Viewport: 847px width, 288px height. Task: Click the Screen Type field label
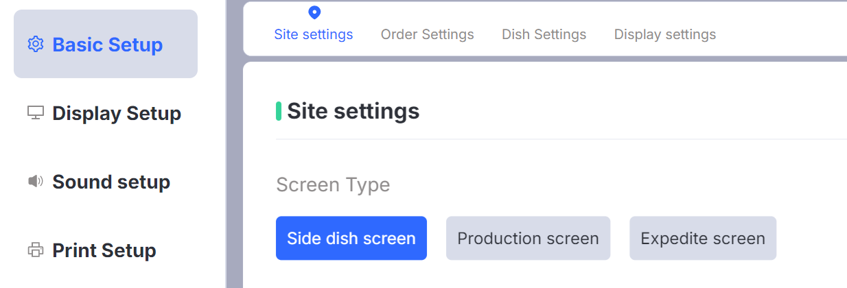[333, 184]
